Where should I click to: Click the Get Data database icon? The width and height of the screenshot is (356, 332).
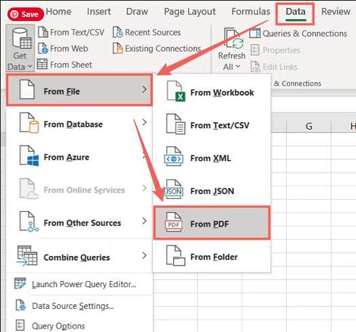pos(21,39)
